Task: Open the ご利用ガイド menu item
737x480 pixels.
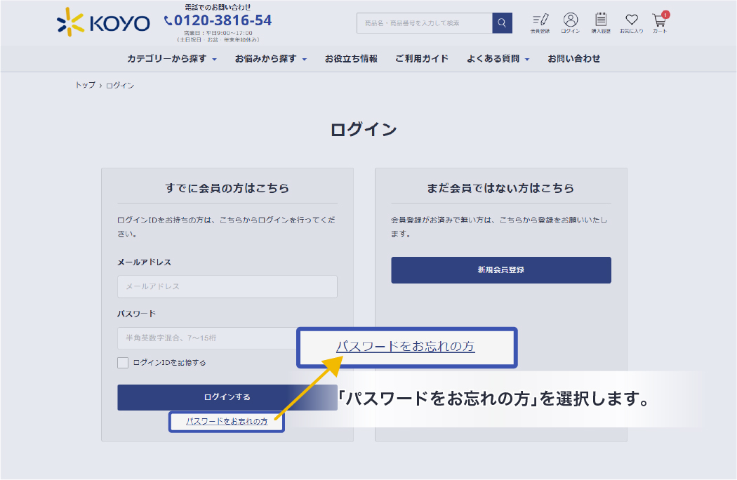Action: click(x=421, y=59)
